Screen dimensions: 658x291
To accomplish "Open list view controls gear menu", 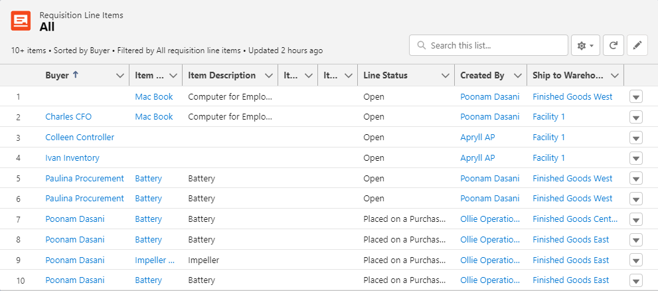I will tap(585, 45).
